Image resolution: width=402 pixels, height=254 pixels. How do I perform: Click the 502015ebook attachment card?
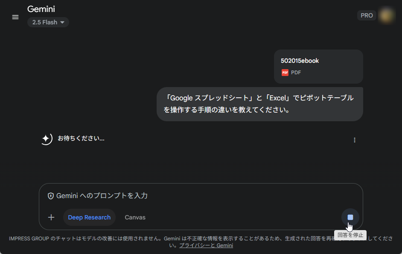point(318,66)
